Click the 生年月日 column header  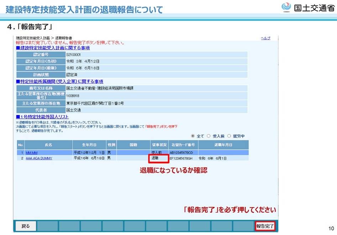tap(89, 145)
